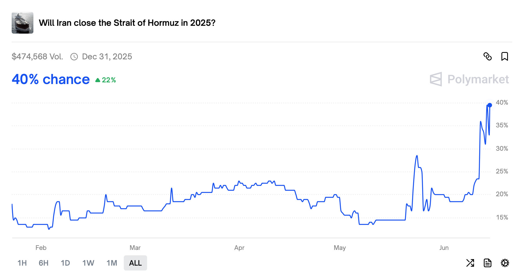This screenshot has width=518, height=277.
Task: Open the "Will Iran close the Strait" title
Action: pyautogui.click(x=127, y=23)
